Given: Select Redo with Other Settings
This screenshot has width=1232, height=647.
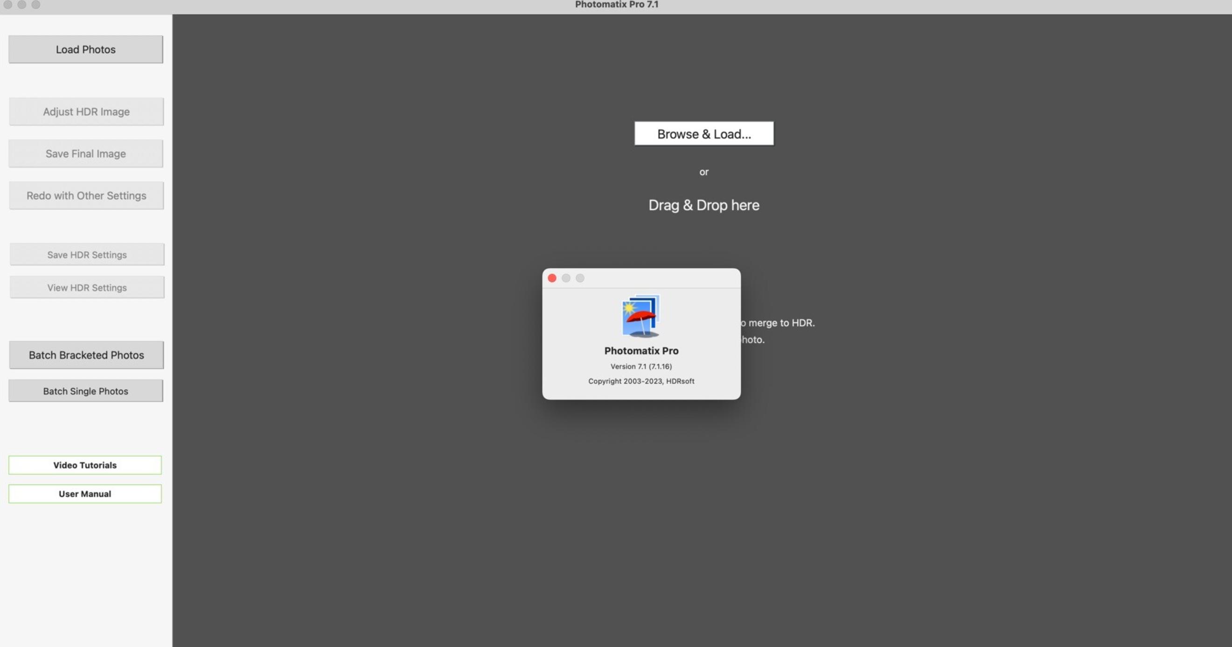Looking at the screenshot, I should (86, 195).
